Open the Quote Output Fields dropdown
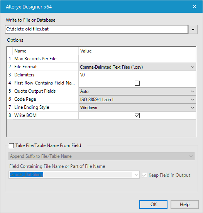 [137, 91]
